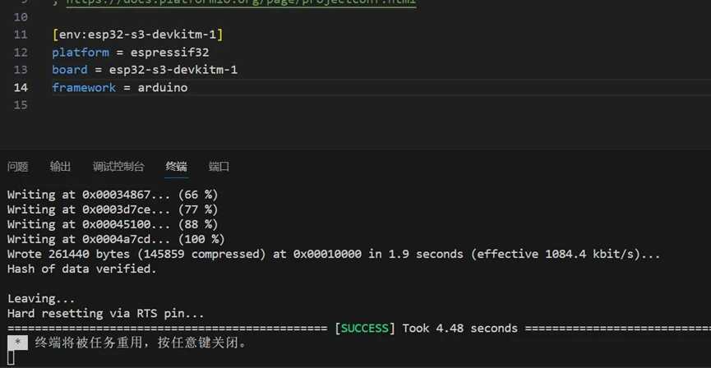This screenshot has height=368, width=711.
Task: Focus the terminal cursor on the last line
Action: tap(12, 357)
